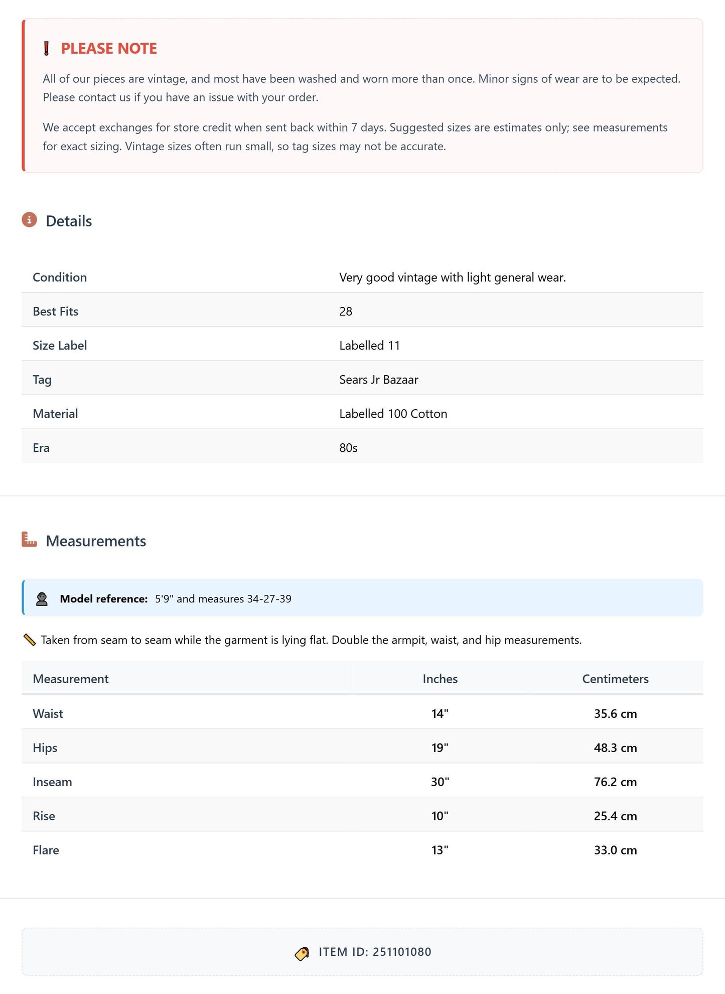725x994 pixels.
Task: Click the Waist 14" inches value
Action: coord(440,713)
